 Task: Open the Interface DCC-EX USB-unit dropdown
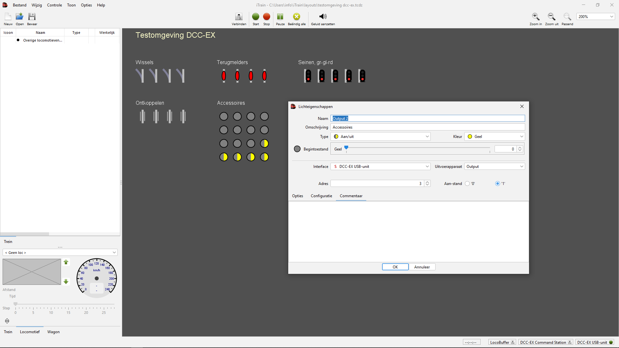[x=380, y=167]
